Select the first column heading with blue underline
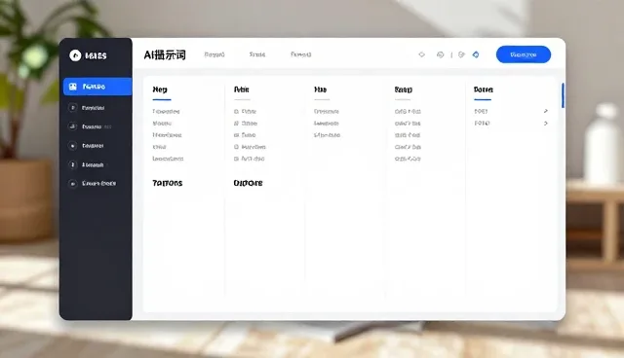 point(160,89)
